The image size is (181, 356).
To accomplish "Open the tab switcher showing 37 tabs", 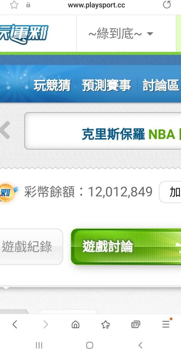I will (x=135, y=324).
